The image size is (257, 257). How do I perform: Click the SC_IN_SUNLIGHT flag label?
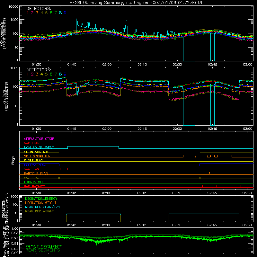37,152
